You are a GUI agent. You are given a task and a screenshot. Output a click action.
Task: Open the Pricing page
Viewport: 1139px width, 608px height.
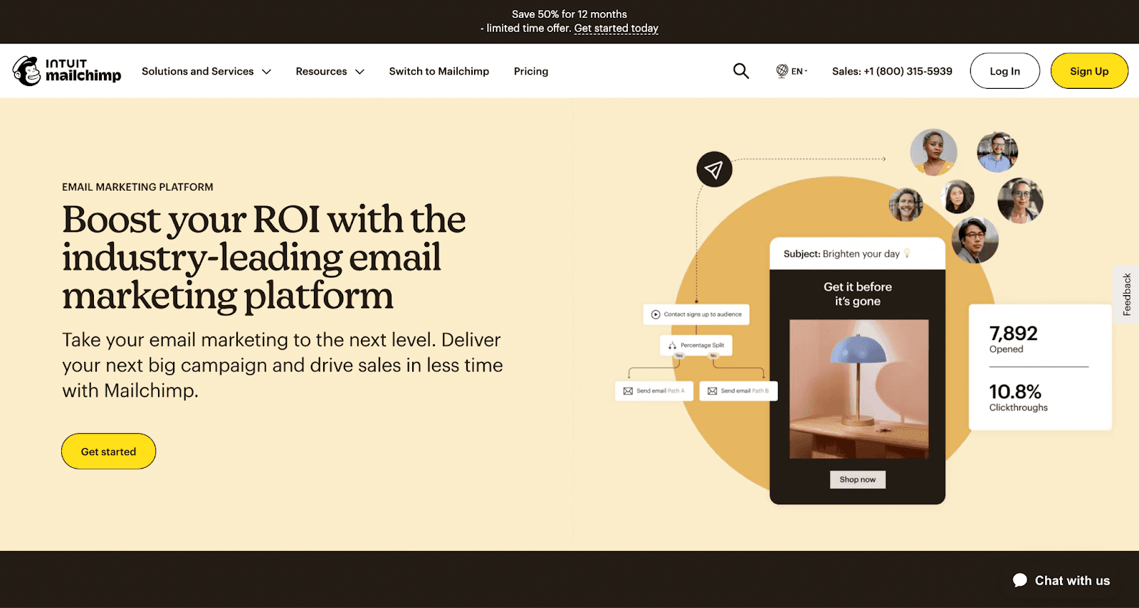[x=531, y=71]
